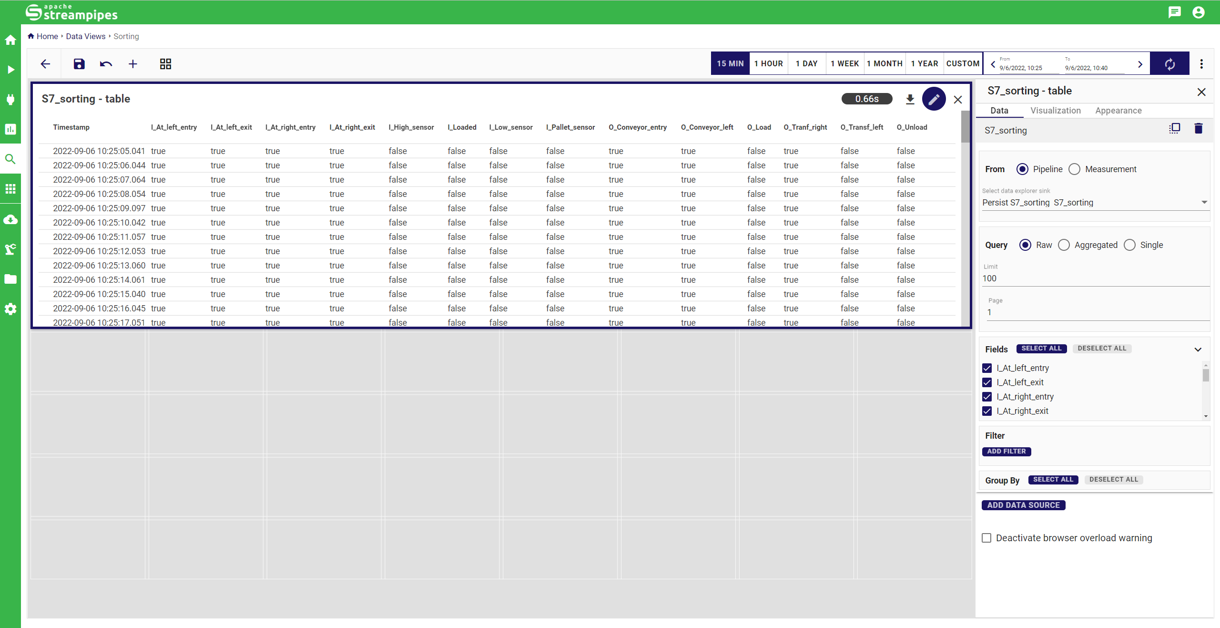Enable Deactivate browser overload warning checkbox

coord(986,538)
